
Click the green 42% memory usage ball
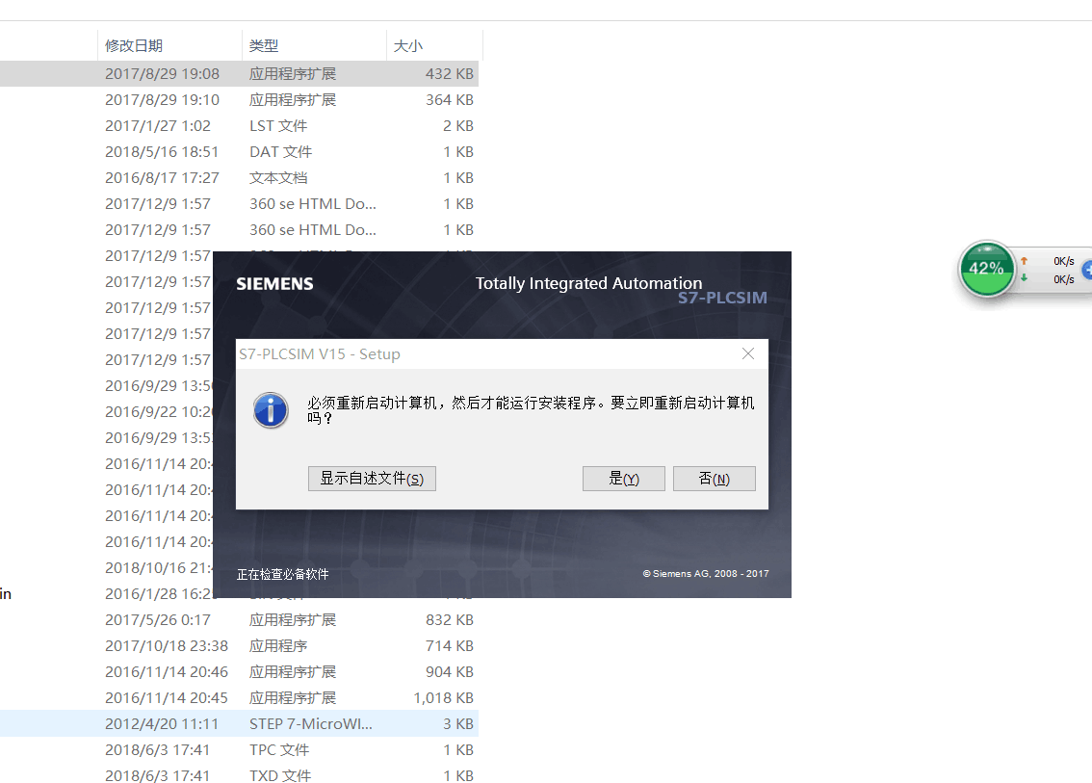click(986, 269)
